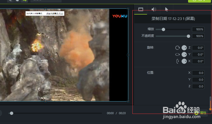This screenshot has height=124, width=212.
Task: Click the 缩放 percentage input field
Action: point(198,29)
